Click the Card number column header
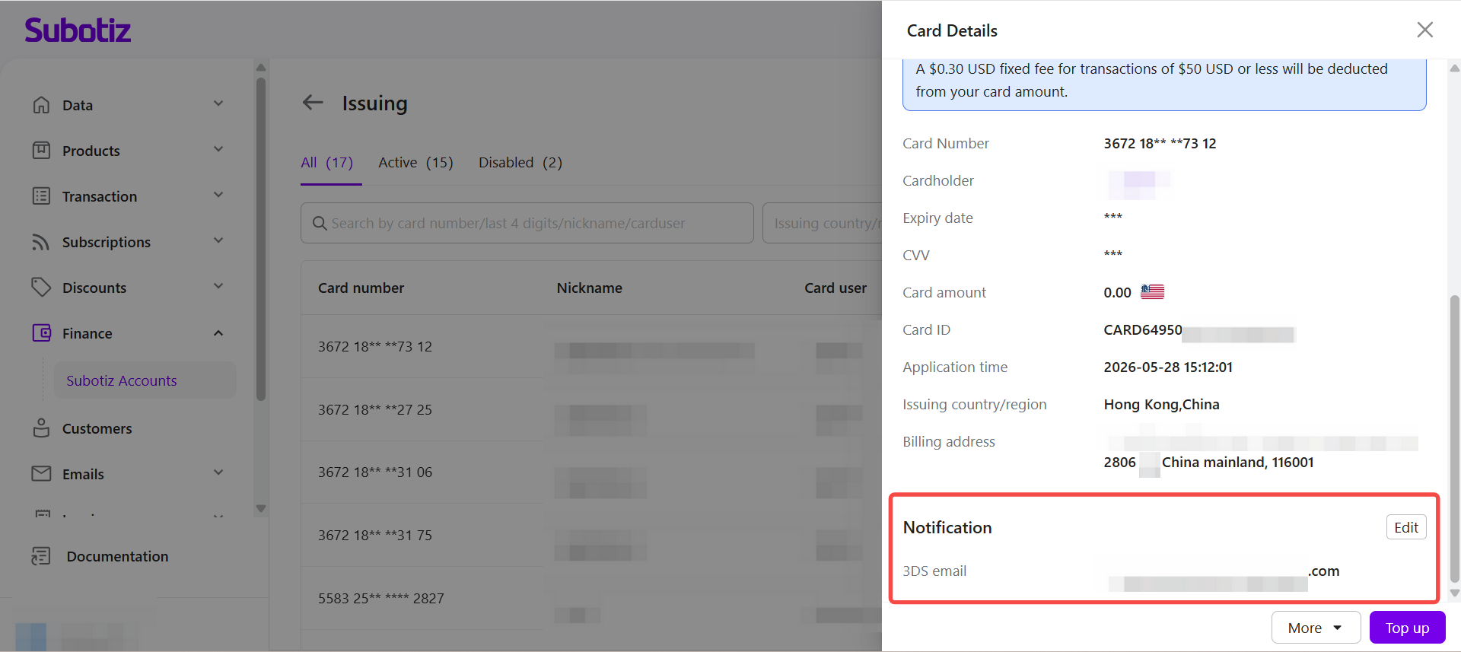The height and width of the screenshot is (652, 1461). point(361,288)
